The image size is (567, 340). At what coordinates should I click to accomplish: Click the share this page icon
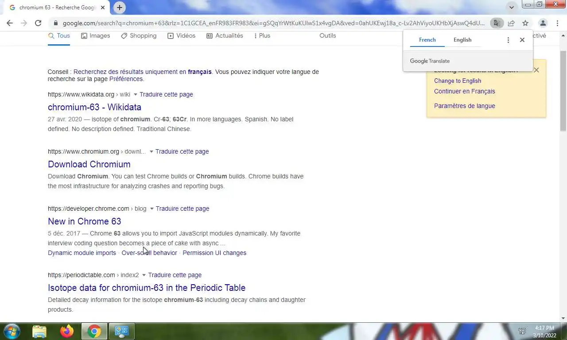[x=511, y=23]
